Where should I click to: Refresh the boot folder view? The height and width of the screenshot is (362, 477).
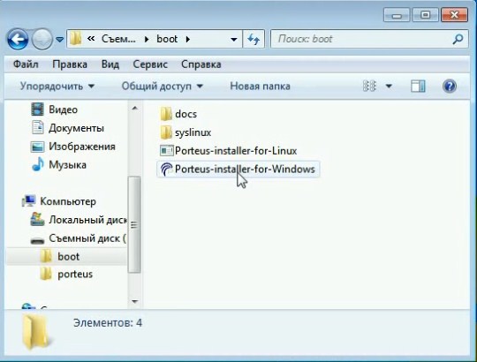tap(254, 39)
